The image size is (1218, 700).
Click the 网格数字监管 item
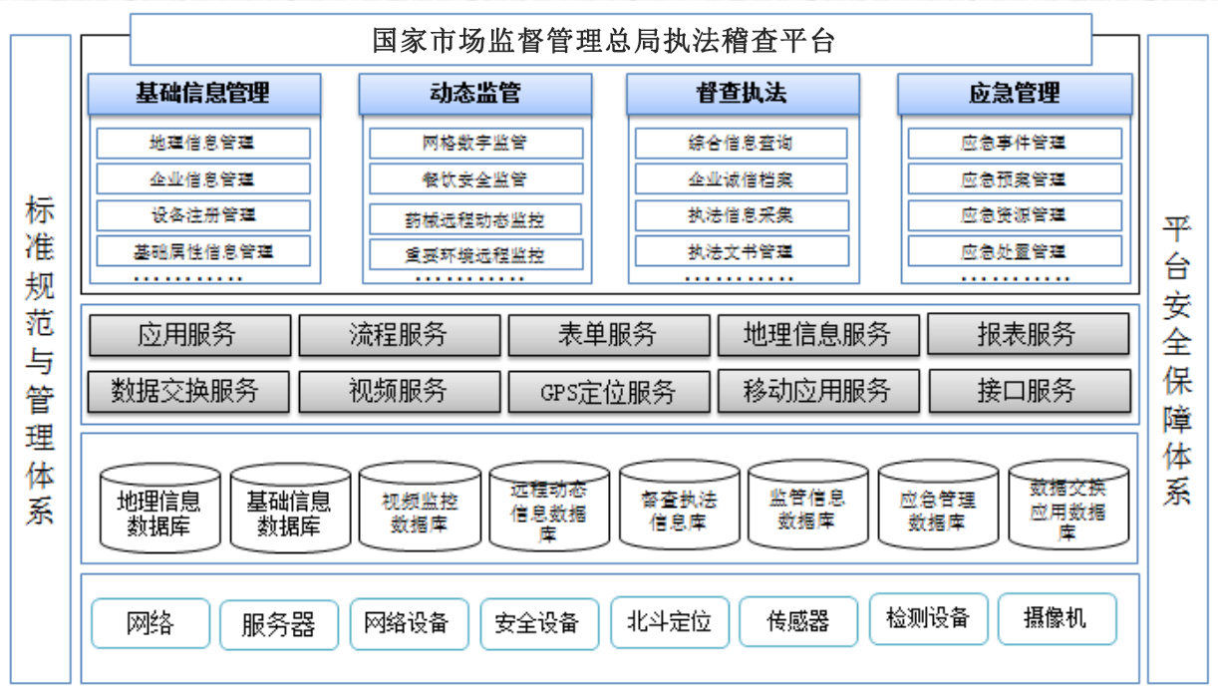(475, 144)
